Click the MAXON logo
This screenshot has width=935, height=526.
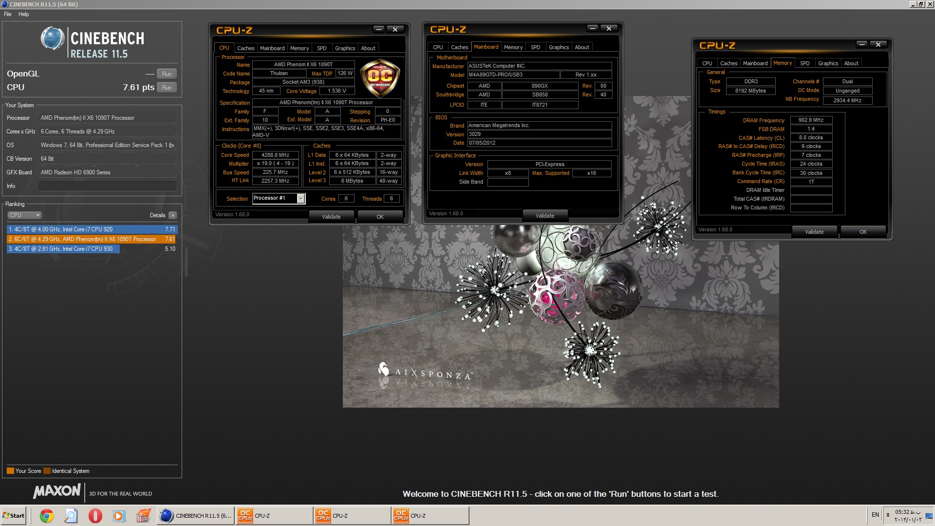coord(57,491)
